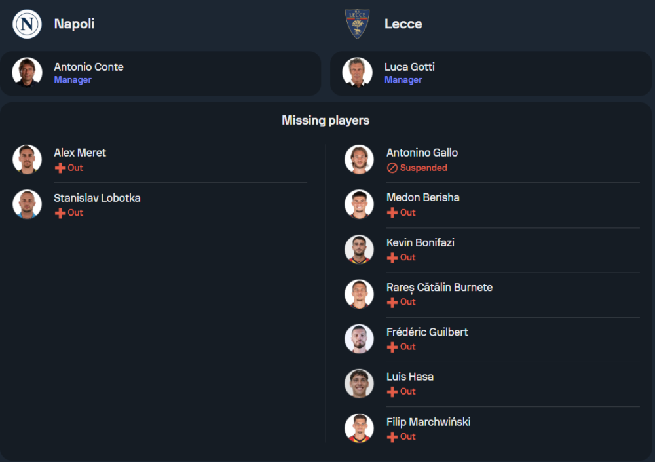Click the red injury cross under Alex Meret

point(60,168)
